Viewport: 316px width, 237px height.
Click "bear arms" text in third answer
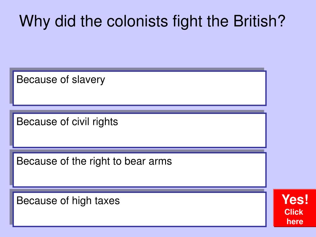click(148, 161)
